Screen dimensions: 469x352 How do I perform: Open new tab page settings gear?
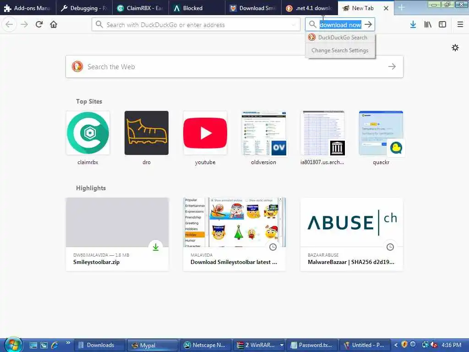[455, 48]
